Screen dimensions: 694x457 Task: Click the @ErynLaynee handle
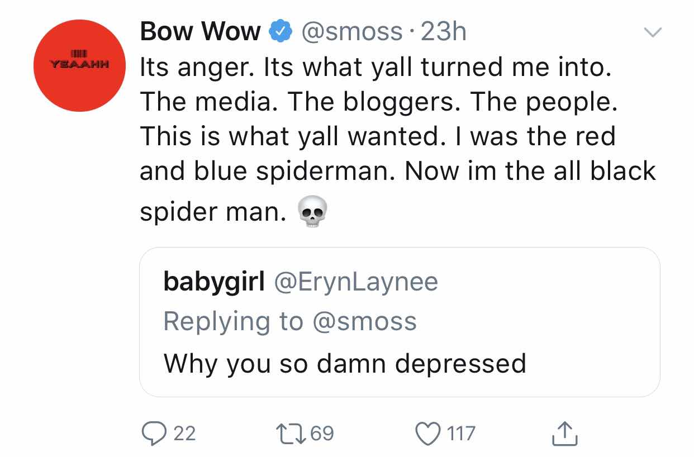tap(355, 282)
